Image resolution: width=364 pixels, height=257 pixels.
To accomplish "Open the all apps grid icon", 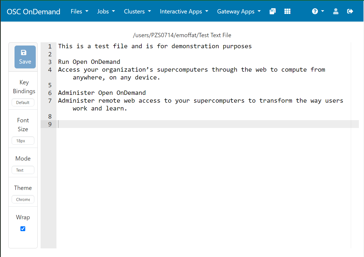I will 287,11.
